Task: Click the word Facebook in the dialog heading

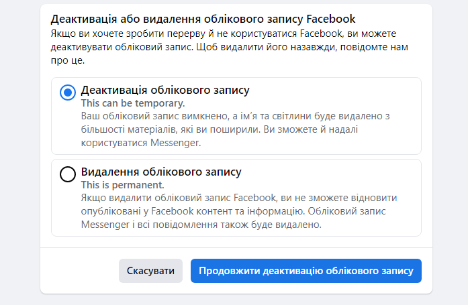Action: click(x=331, y=19)
